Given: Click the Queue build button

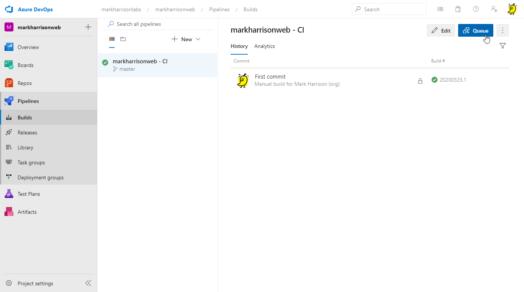Looking at the screenshot, I should (x=475, y=30).
